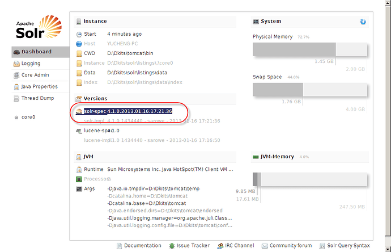The image size is (391, 252).
Task: Click the -Djava.endorsed.dirs argument line
Action: coord(165,211)
